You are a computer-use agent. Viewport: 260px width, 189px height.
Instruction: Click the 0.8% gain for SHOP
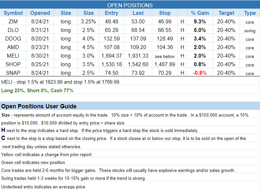tap(200, 64)
